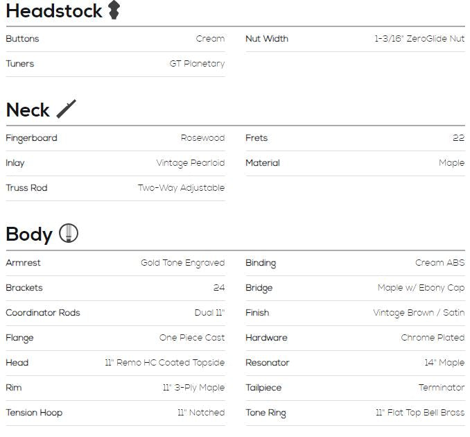Select the Frets label

pyautogui.click(x=256, y=138)
